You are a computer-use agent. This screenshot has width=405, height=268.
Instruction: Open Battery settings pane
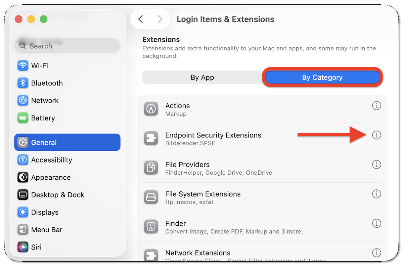(43, 118)
